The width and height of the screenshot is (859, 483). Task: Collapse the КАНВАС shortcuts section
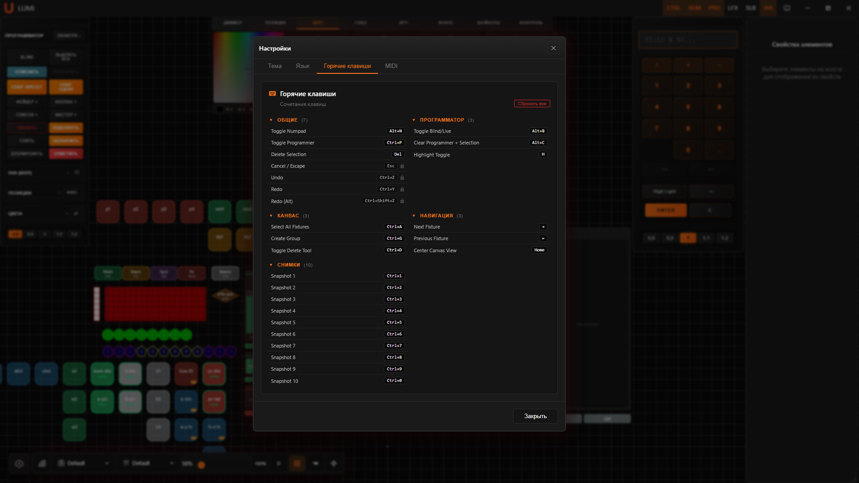(x=289, y=216)
